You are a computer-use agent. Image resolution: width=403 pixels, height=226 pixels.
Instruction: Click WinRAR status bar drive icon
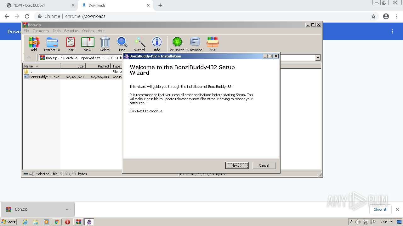click(26, 174)
